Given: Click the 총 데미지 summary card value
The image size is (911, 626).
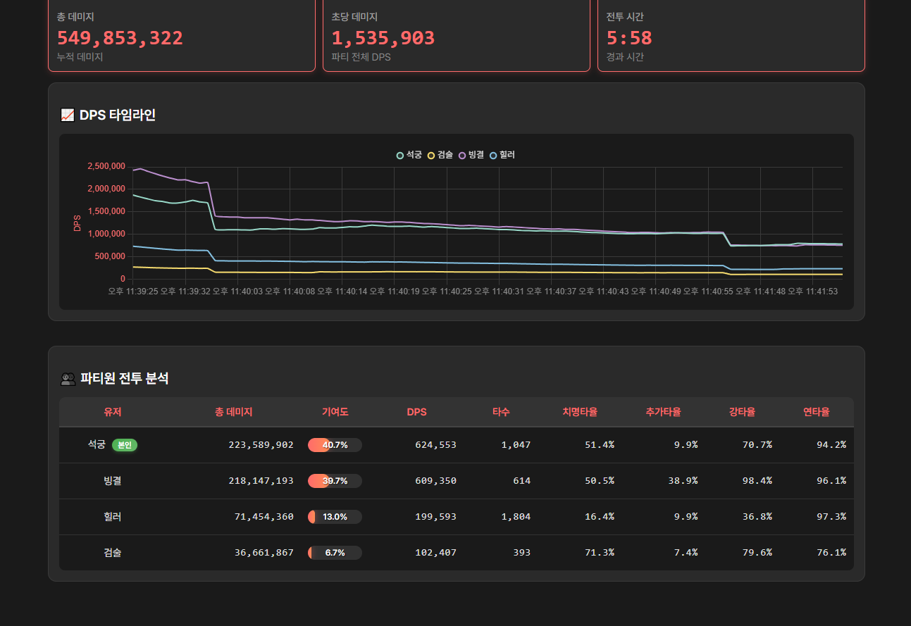Looking at the screenshot, I should pos(120,38).
